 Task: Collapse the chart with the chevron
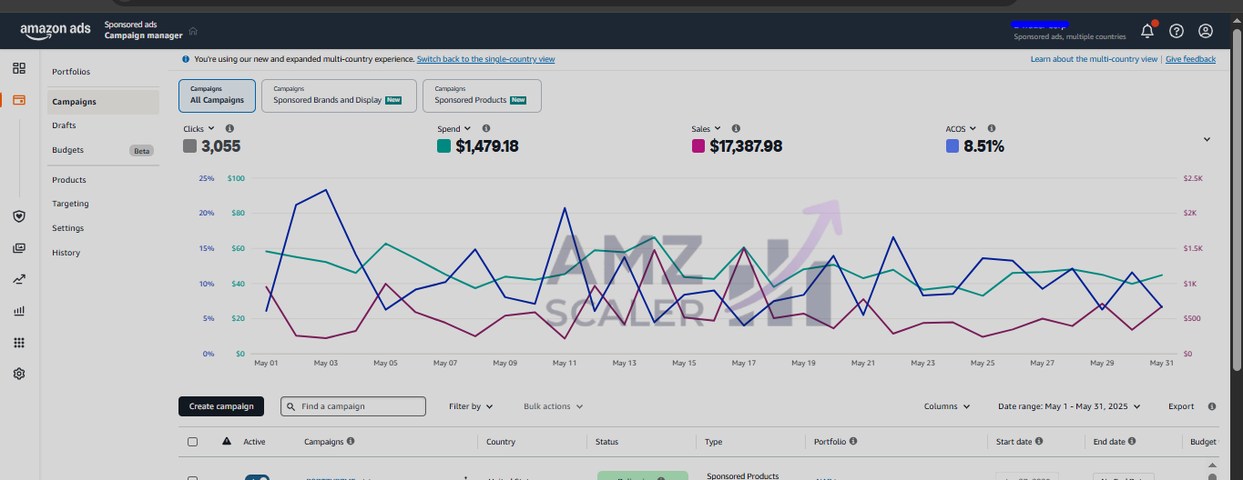(1207, 140)
